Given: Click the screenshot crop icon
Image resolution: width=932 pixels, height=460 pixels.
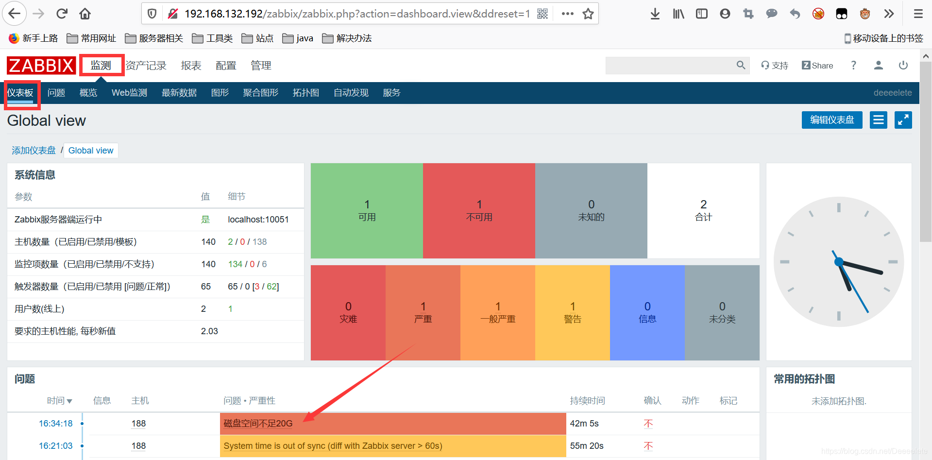Looking at the screenshot, I should click(748, 14).
